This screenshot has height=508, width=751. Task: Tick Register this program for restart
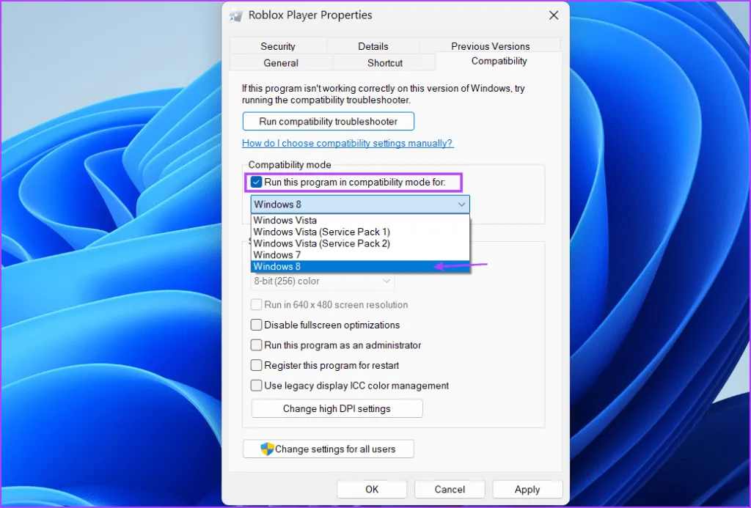coord(256,365)
